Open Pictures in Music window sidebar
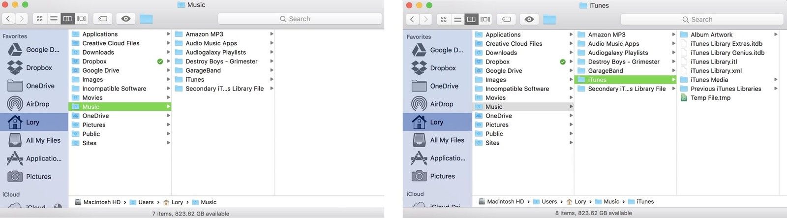The image size is (787, 218). pos(34,177)
